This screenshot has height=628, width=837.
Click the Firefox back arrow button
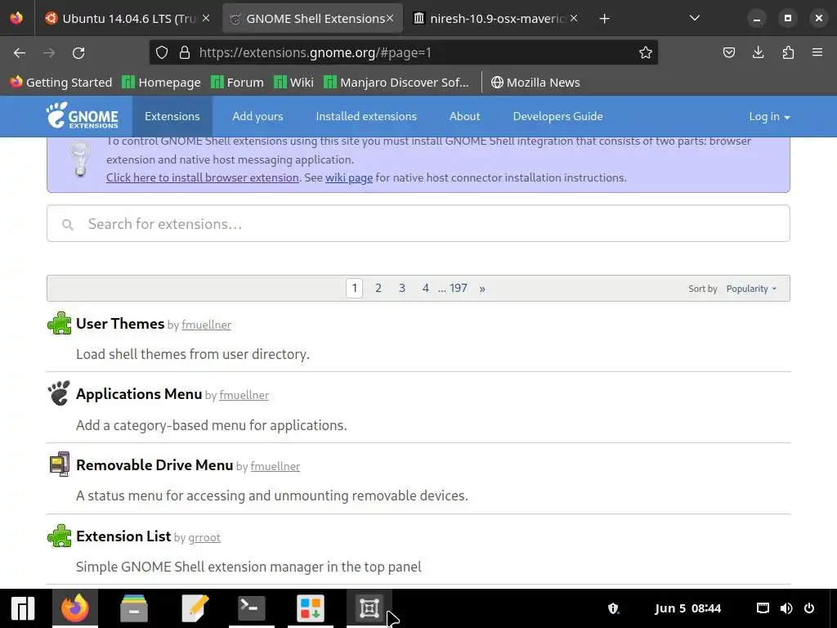pyautogui.click(x=20, y=53)
